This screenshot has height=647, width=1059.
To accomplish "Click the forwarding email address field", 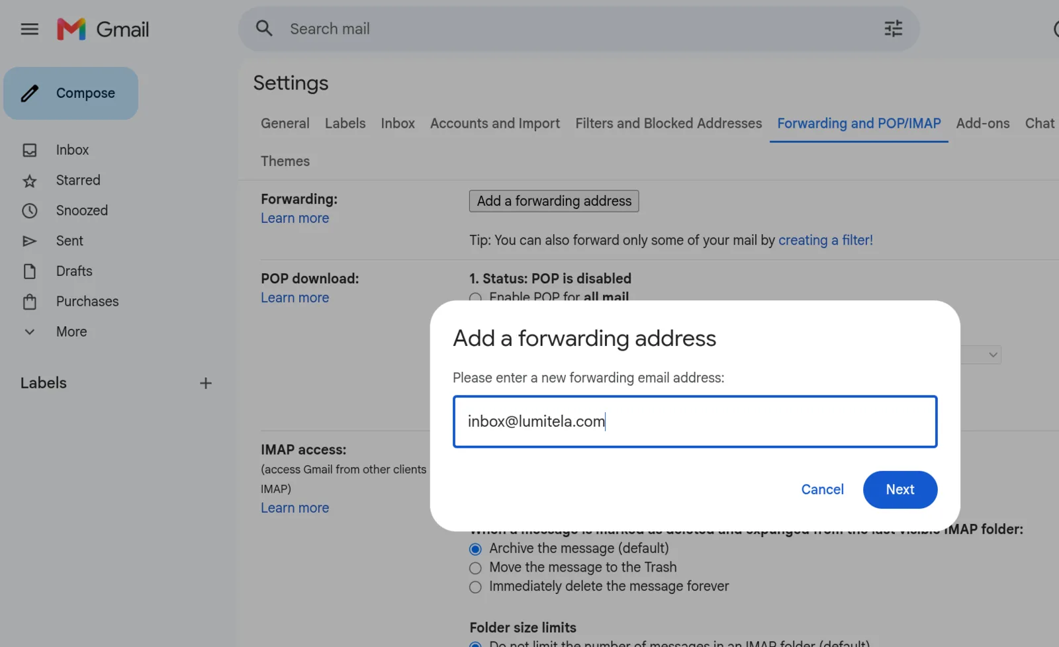I will pyautogui.click(x=695, y=421).
